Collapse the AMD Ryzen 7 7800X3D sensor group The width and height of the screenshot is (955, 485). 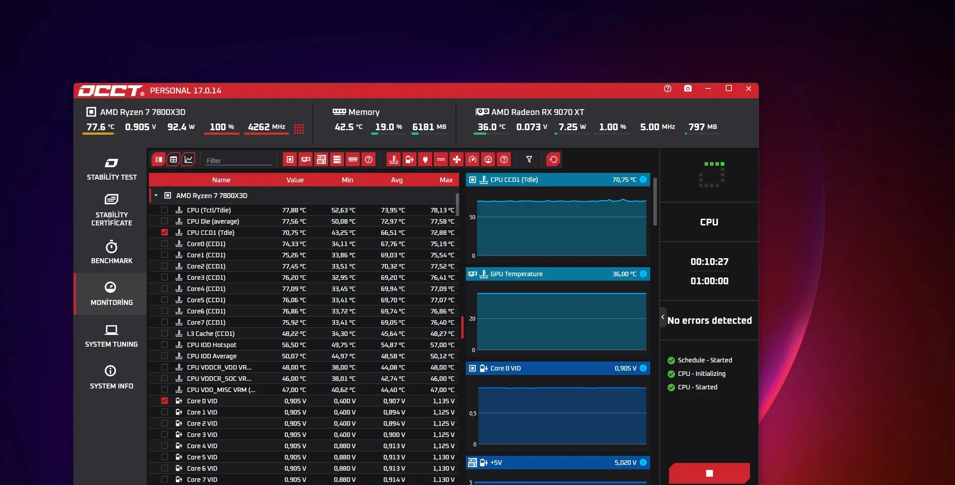(156, 195)
